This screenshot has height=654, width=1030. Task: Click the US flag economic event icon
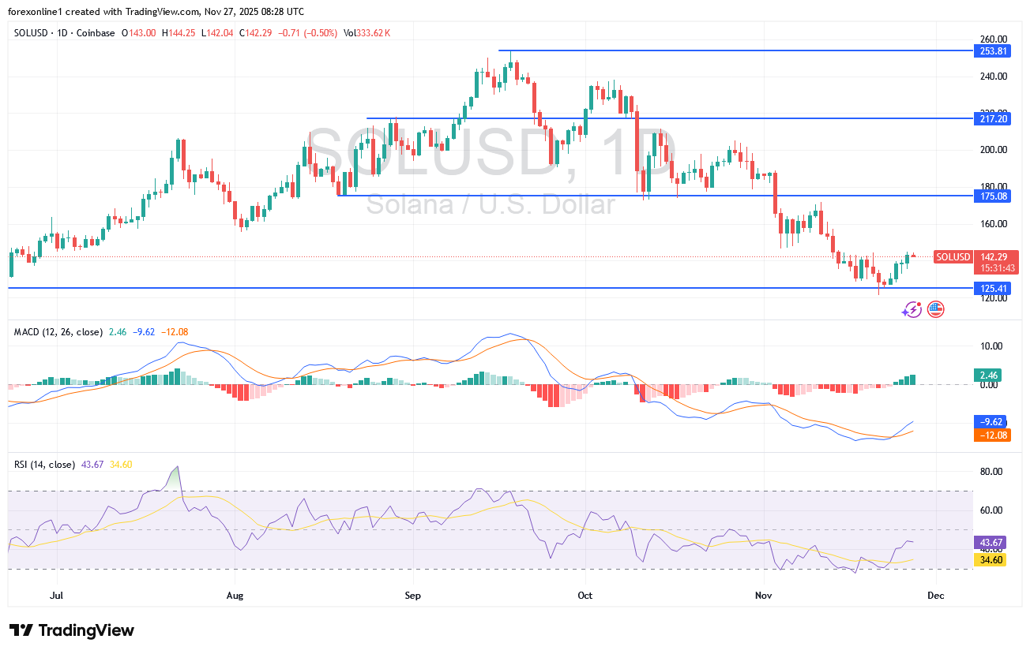click(935, 309)
